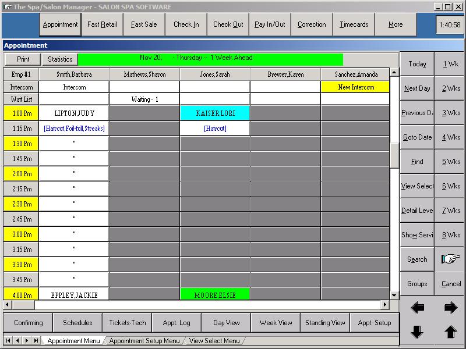Switch to Appointment Setup Menu tab
The width and height of the screenshot is (466, 349).
click(x=144, y=341)
